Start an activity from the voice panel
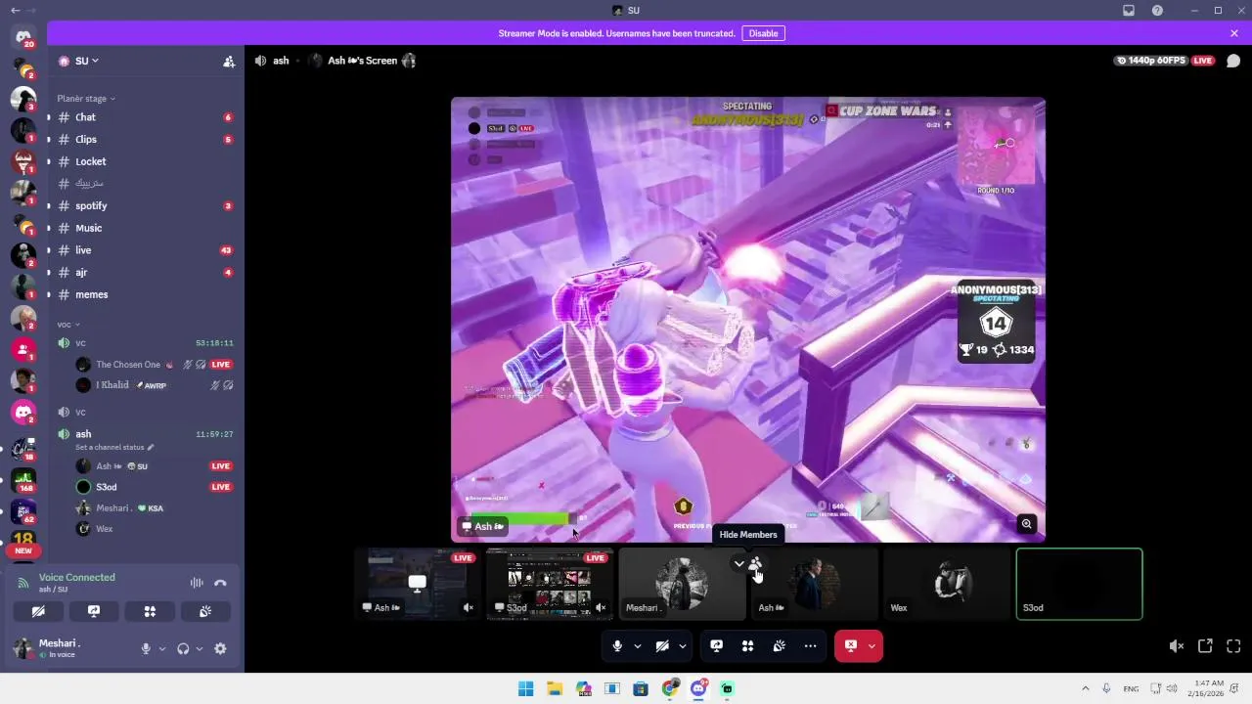 point(150,611)
